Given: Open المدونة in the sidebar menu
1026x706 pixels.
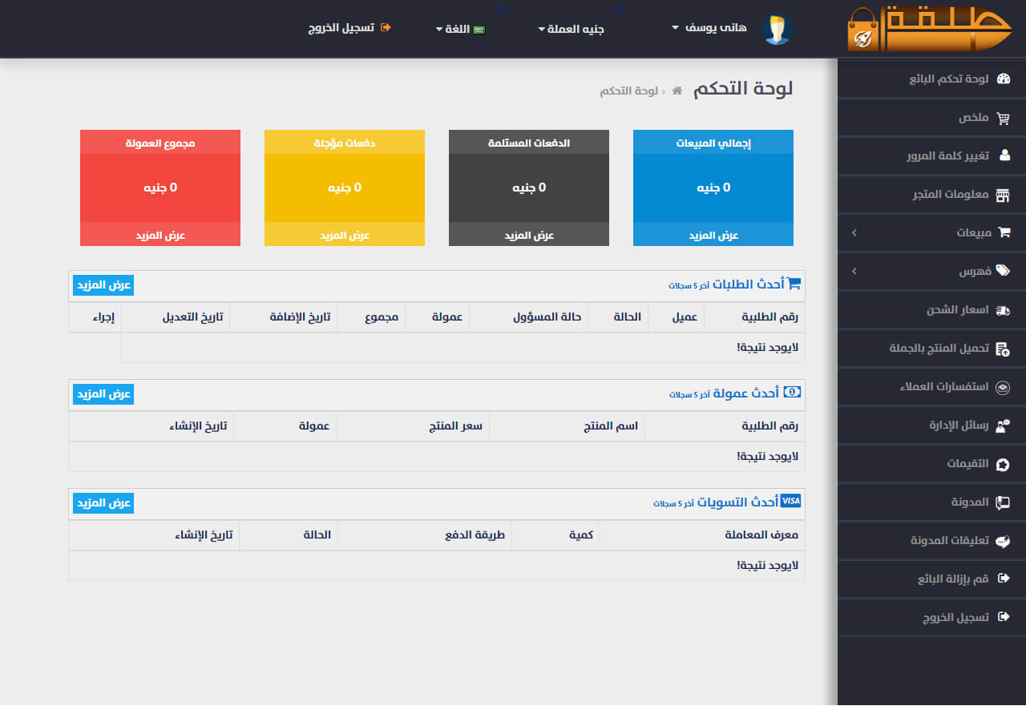Looking at the screenshot, I should pyautogui.click(x=970, y=502).
